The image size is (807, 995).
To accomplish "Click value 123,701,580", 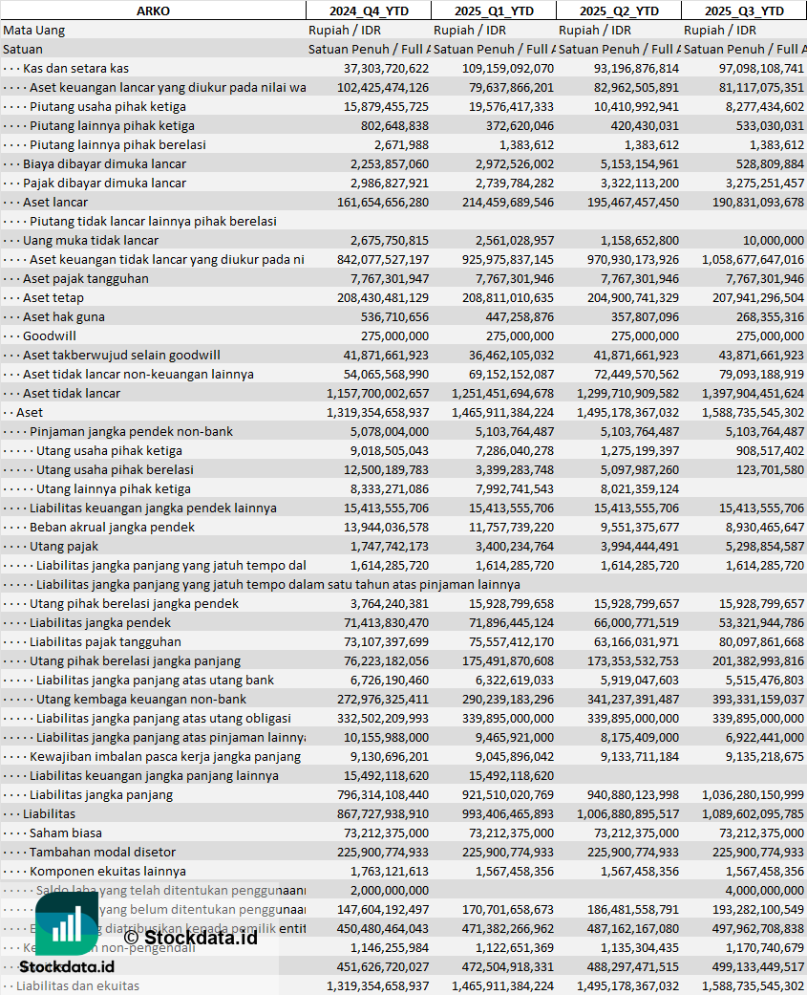I will click(769, 469).
